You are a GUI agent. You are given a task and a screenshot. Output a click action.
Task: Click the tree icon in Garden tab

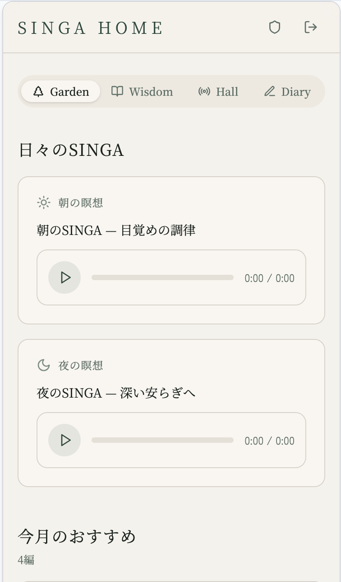38,92
